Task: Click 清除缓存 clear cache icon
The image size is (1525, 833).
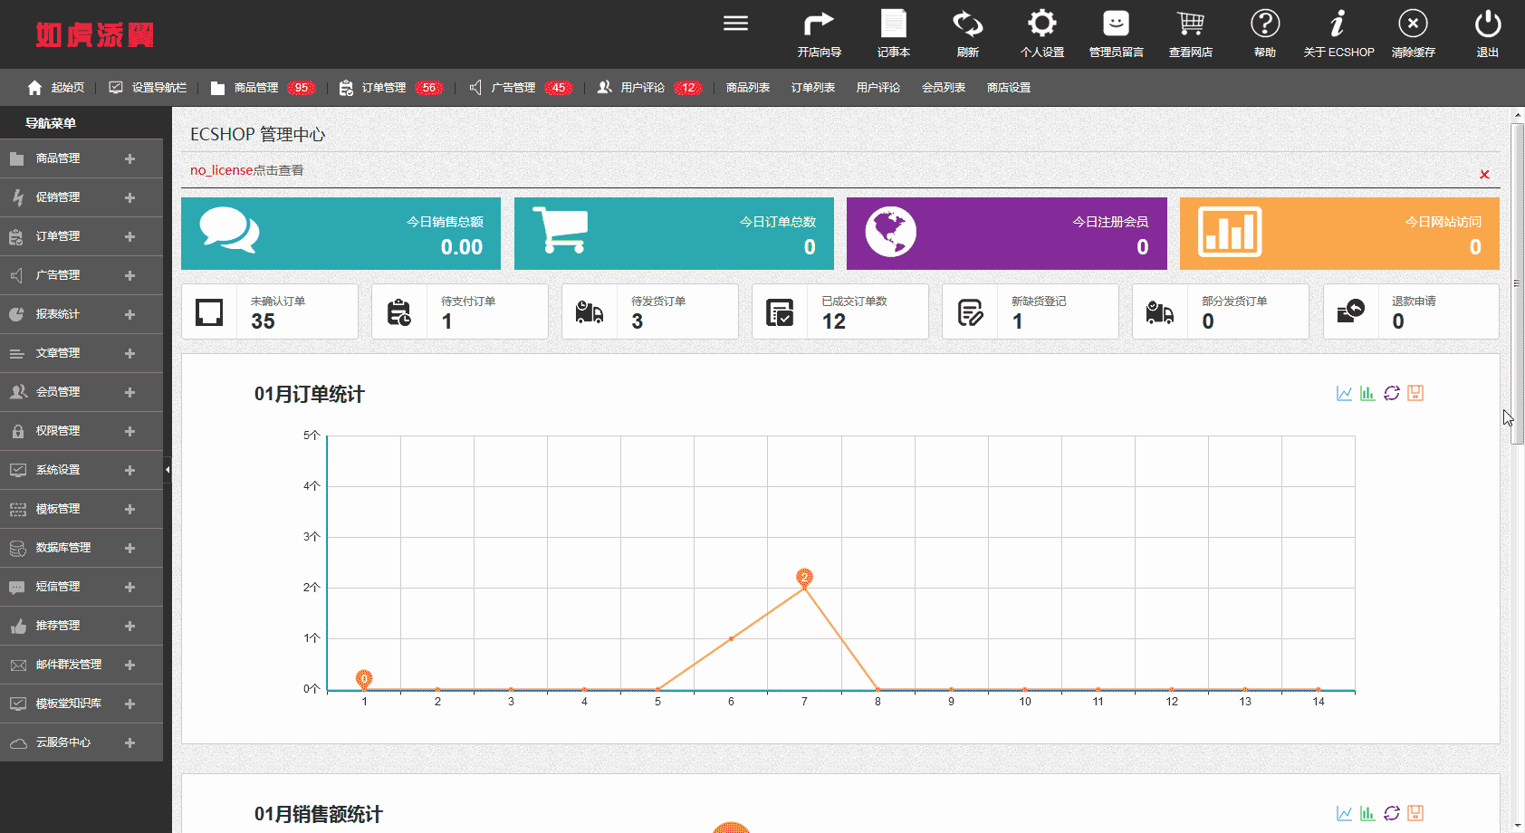Action: tap(1413, 24)
